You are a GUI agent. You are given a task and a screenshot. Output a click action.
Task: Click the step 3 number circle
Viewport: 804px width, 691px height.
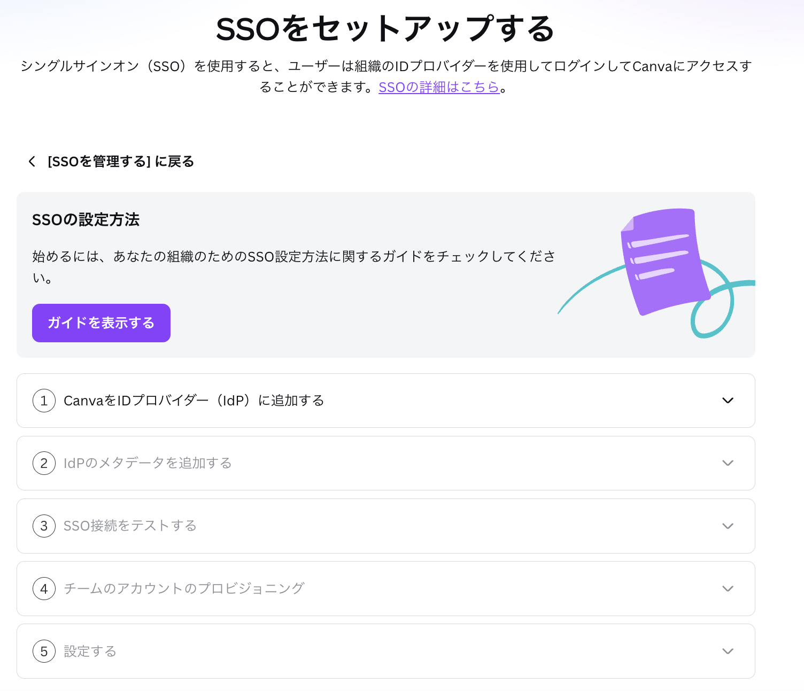44,526
